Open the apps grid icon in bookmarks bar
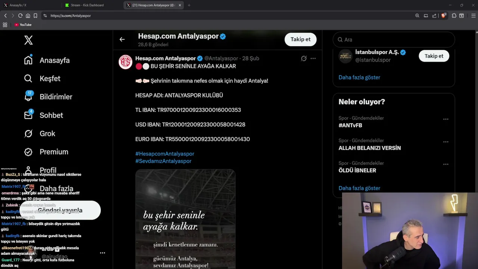 coord(5,25)
